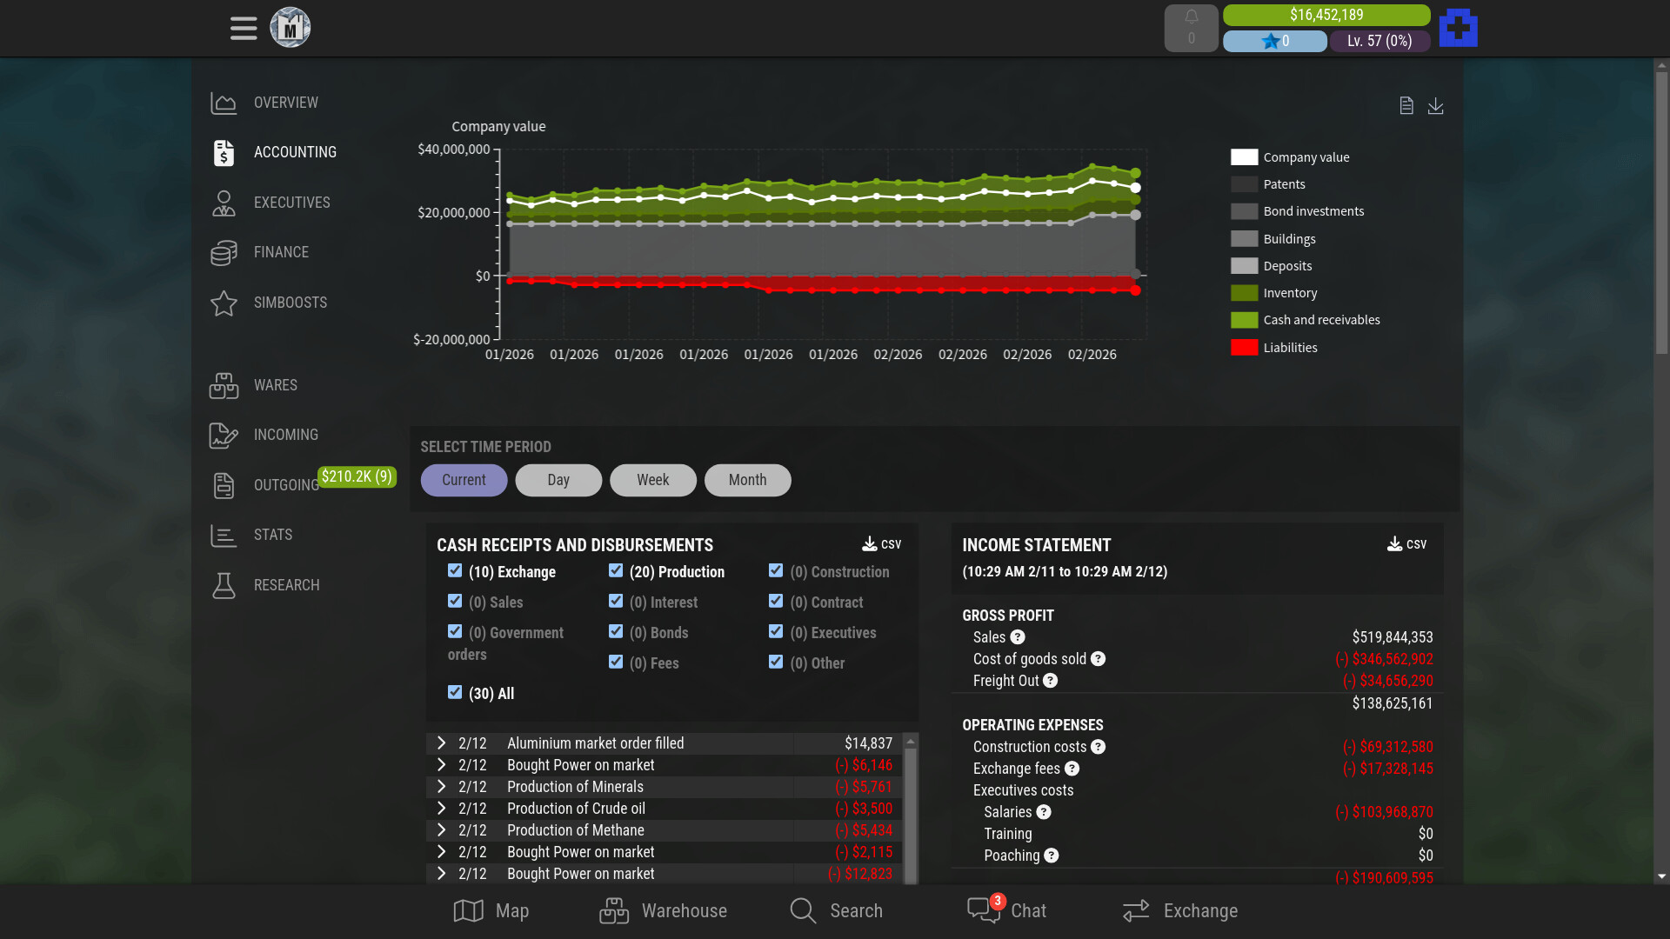Expand the Aluminium market order row
The width and height of the screenshot is (1670, 939).
[x=441, y=743]
